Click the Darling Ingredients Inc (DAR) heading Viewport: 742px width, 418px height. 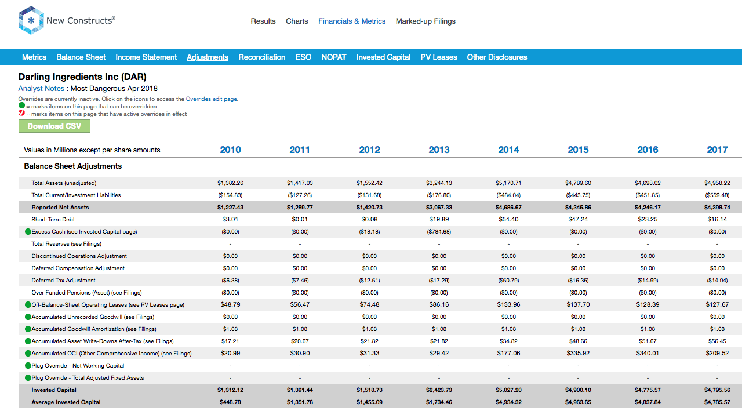tap(82, 77)
